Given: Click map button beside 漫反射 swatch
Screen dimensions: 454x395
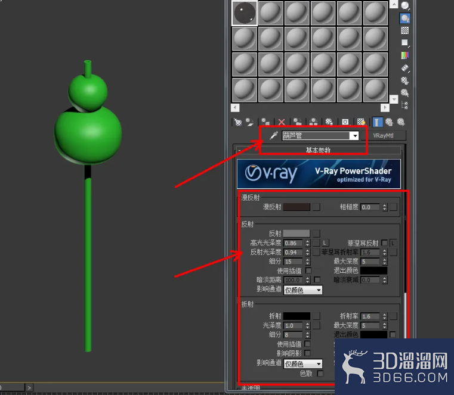Looking at the screenshot, I should [316, 207].
